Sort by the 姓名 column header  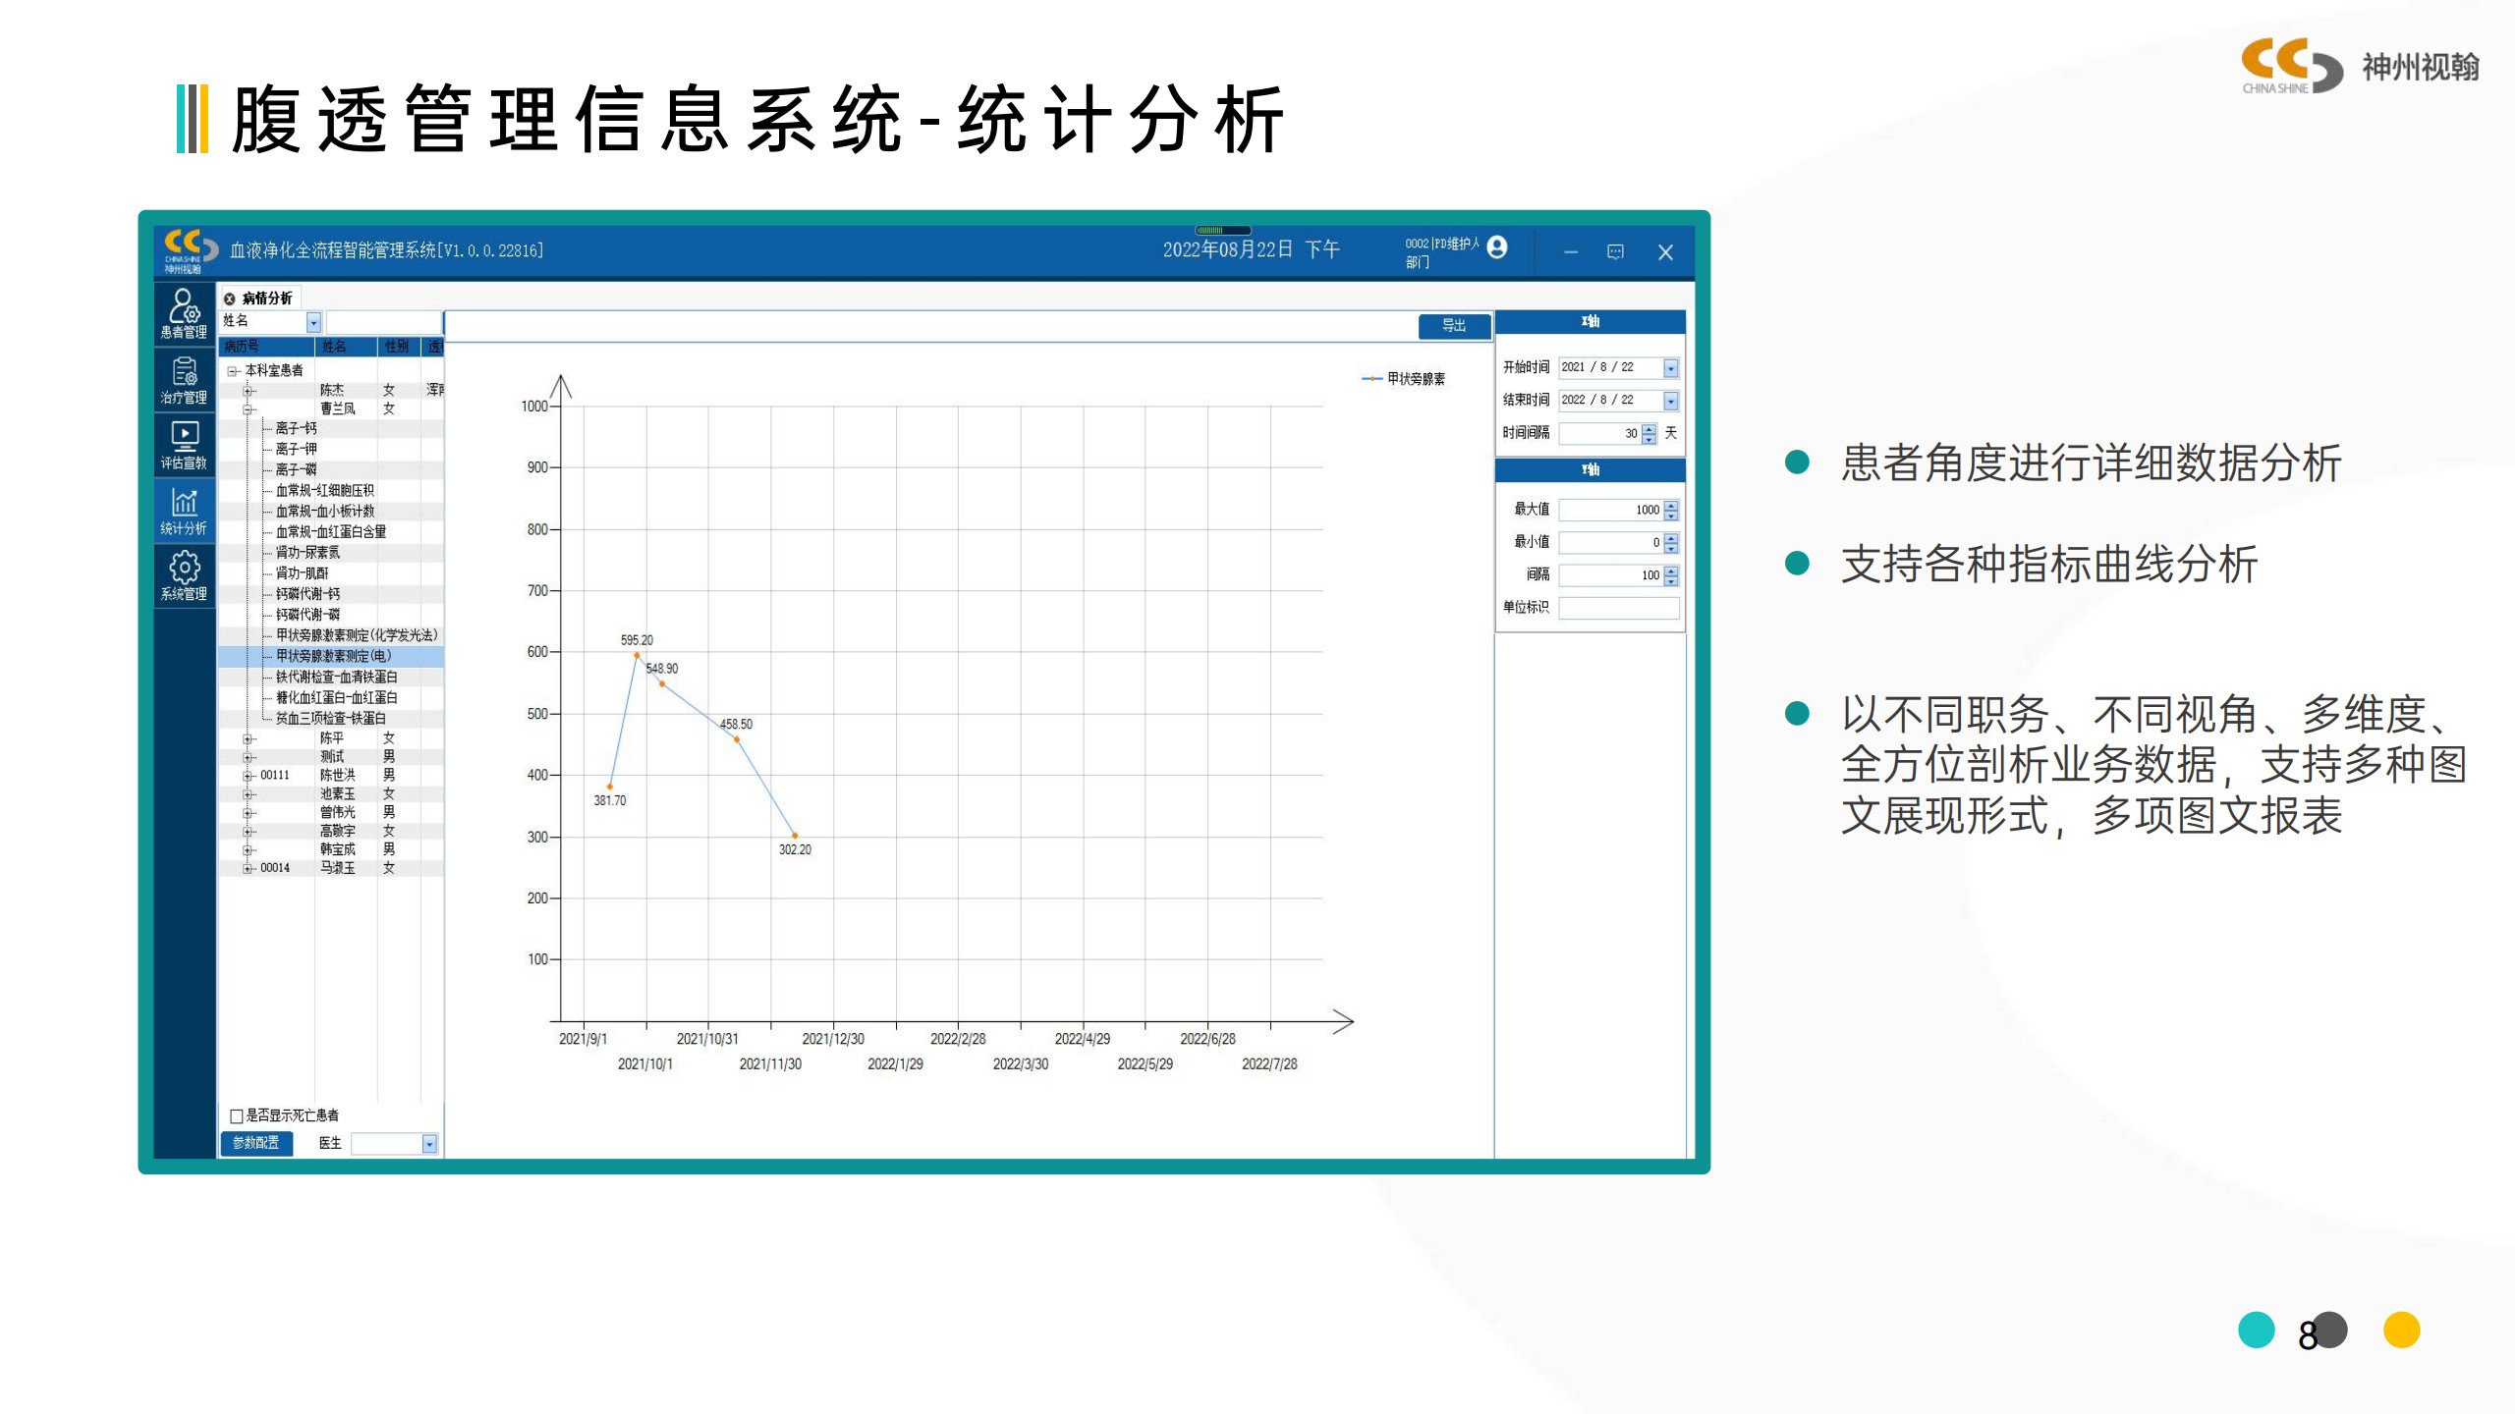pyautogui.click(x=345, y=347)
